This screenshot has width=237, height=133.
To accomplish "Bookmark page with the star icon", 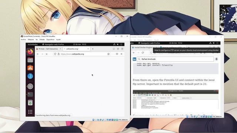I will click(109, 54).
